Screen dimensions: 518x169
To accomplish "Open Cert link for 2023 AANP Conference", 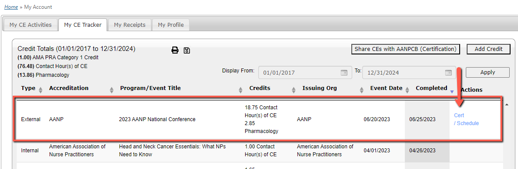I will [x=459, y=115].
